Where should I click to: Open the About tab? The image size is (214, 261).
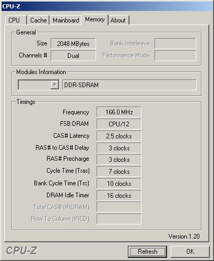[118, 20]
